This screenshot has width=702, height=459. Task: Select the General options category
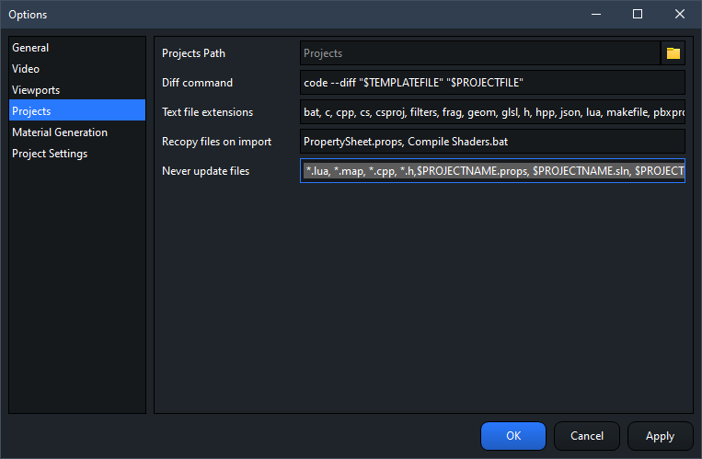pyautogui.click(x=30, y=48)
